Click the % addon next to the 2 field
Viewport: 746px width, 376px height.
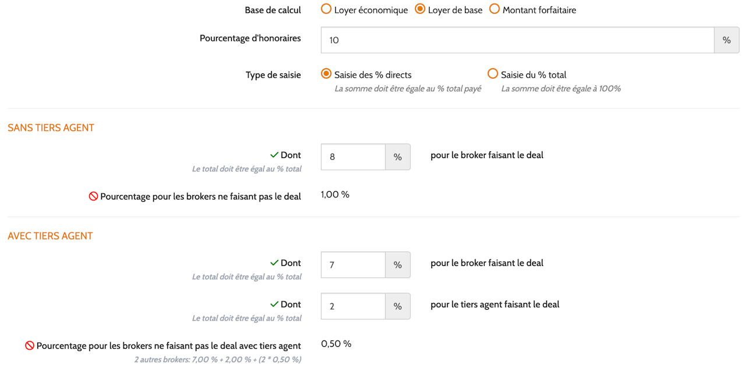pyautogui.click(x=397, y=306)
